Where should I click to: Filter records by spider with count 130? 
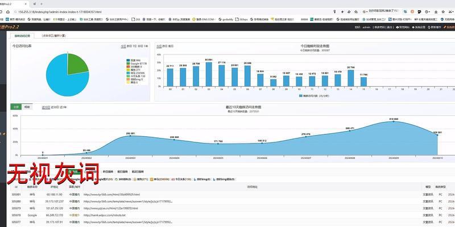point(181,179)
